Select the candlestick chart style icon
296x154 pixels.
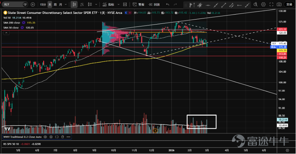74,4
